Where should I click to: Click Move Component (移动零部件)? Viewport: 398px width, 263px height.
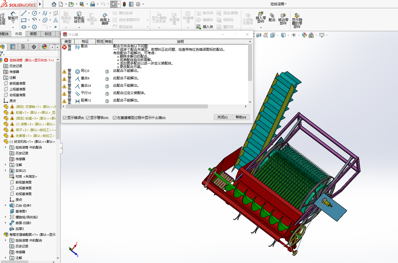(283, 19)
